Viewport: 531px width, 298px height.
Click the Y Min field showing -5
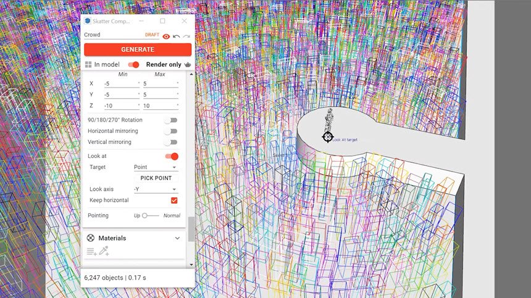[122, 95]
